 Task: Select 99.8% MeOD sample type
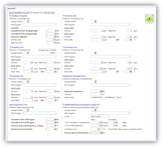point(92,97)
